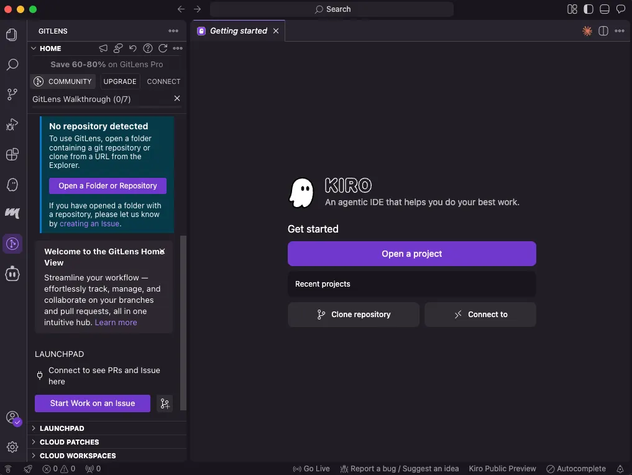Close the Getting started tab
This screenshot has height=475, width=632.
[276, 30]
